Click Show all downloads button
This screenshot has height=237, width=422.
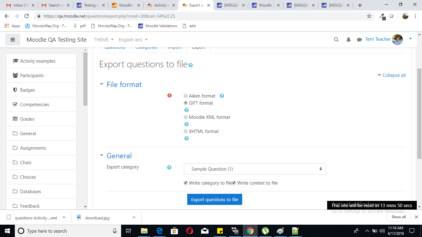[x=399, y=217]
